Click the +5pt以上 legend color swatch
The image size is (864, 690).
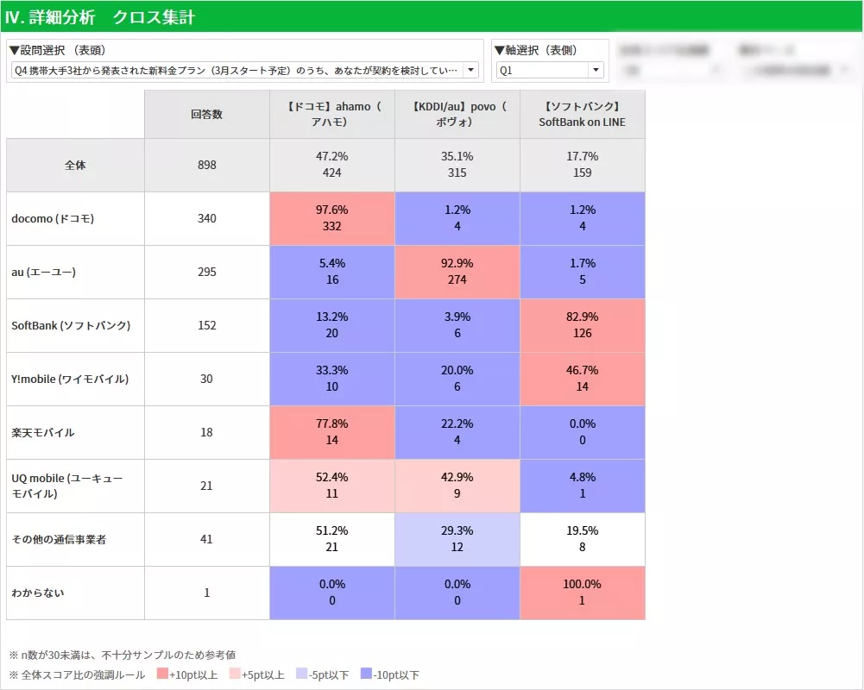point(235,674)
